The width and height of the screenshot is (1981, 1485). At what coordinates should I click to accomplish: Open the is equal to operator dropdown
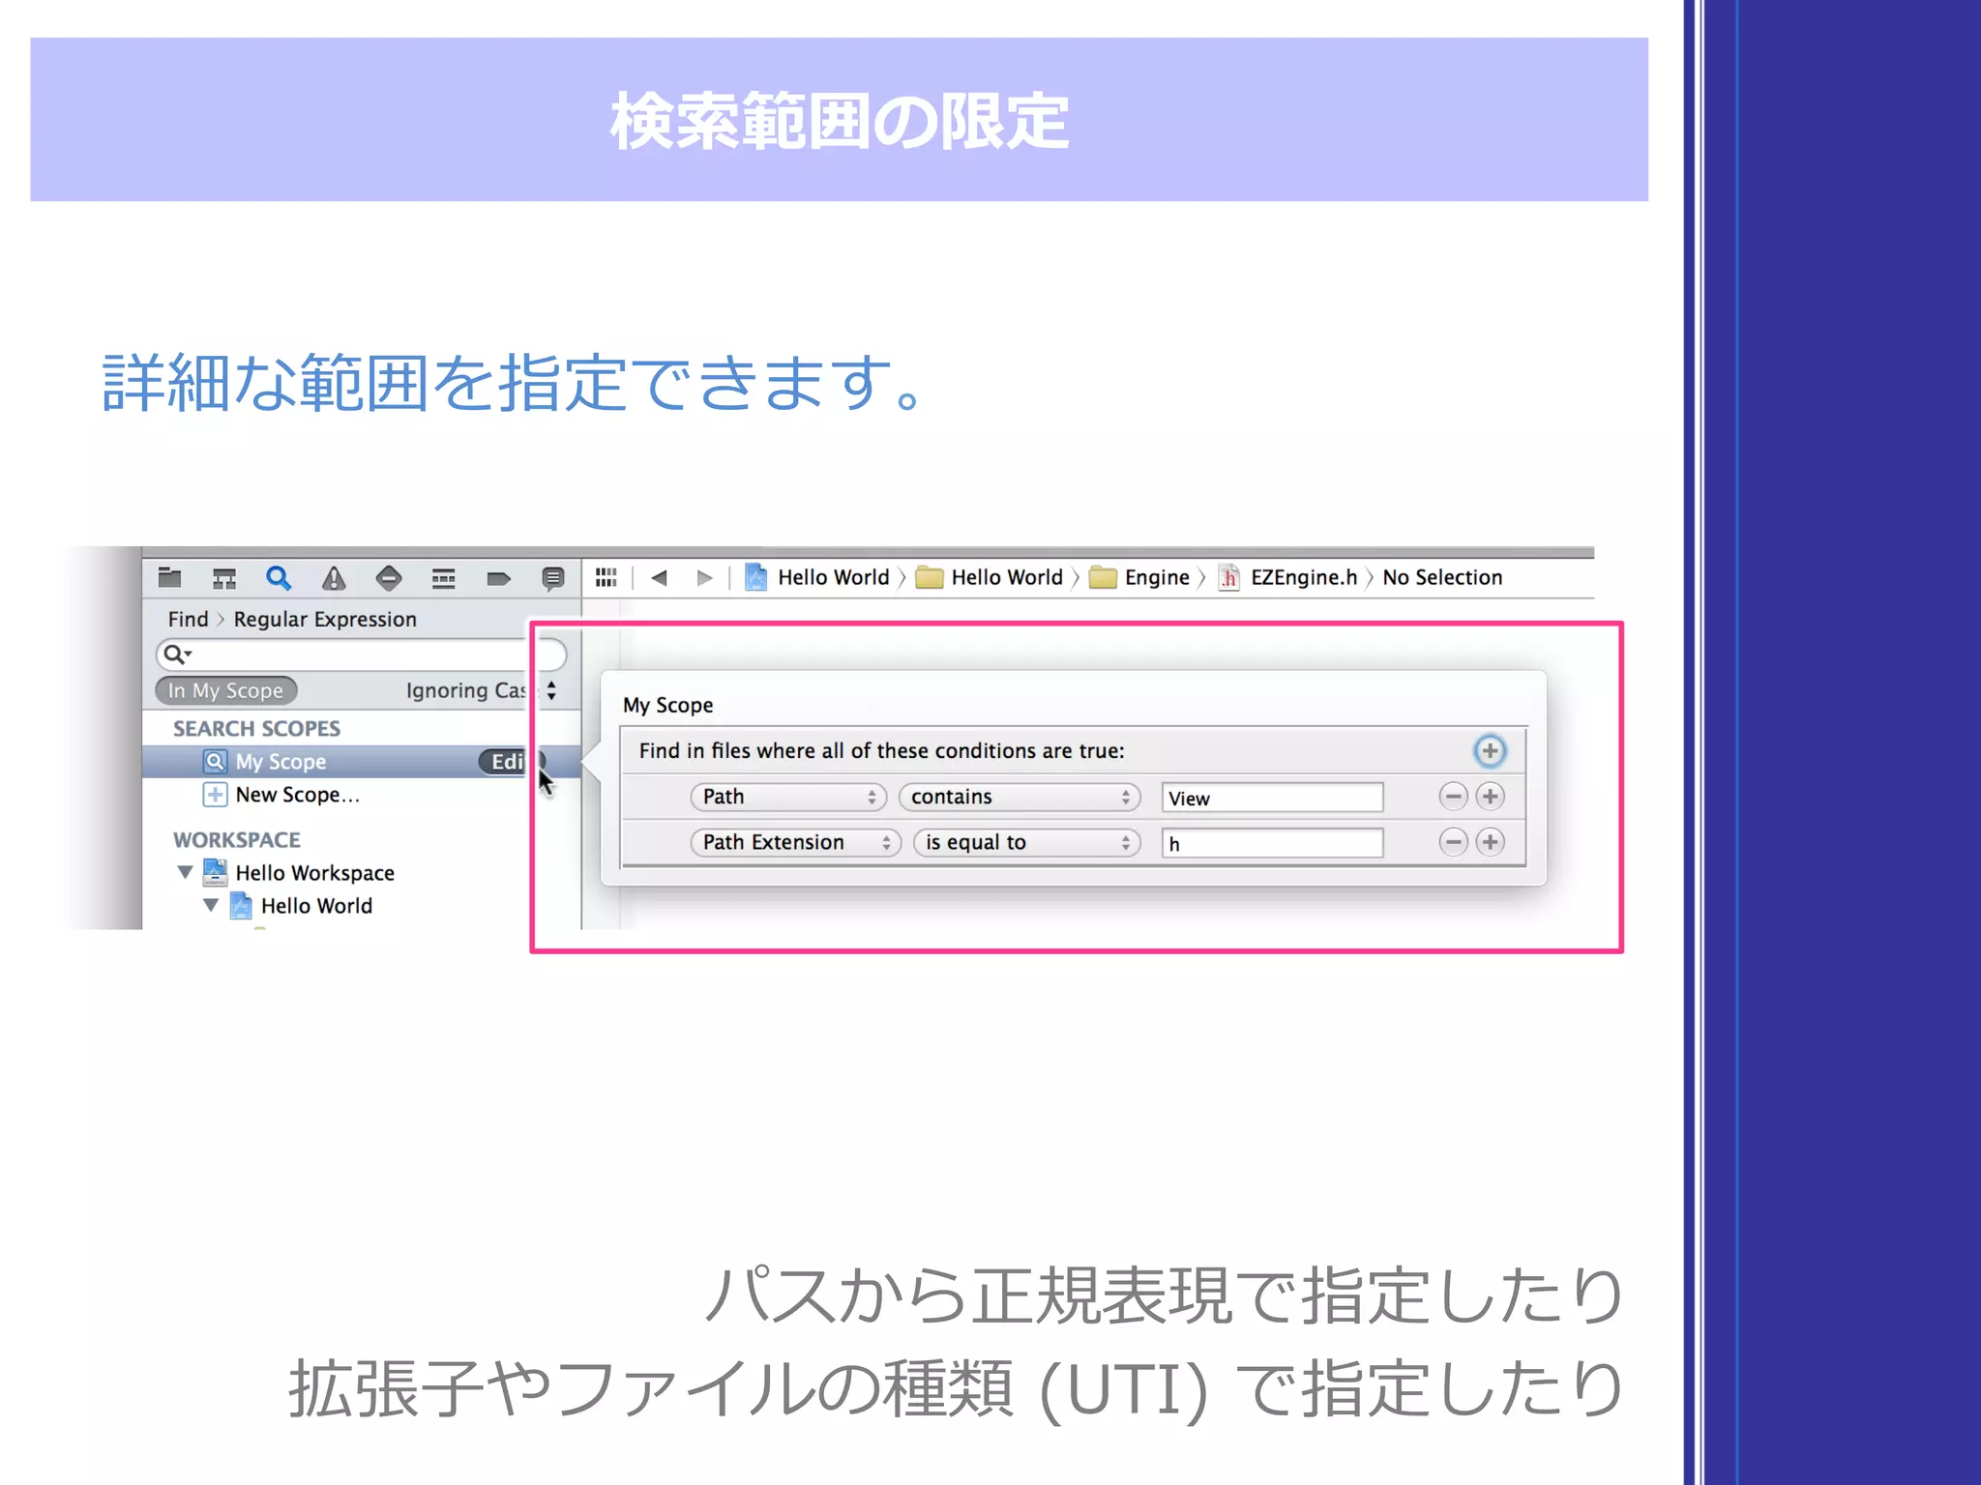1027,842
